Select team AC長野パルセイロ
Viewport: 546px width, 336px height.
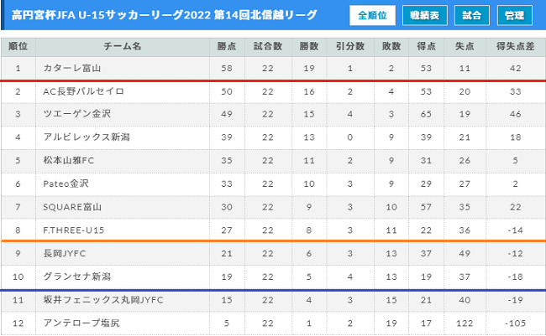pos(83,91)
